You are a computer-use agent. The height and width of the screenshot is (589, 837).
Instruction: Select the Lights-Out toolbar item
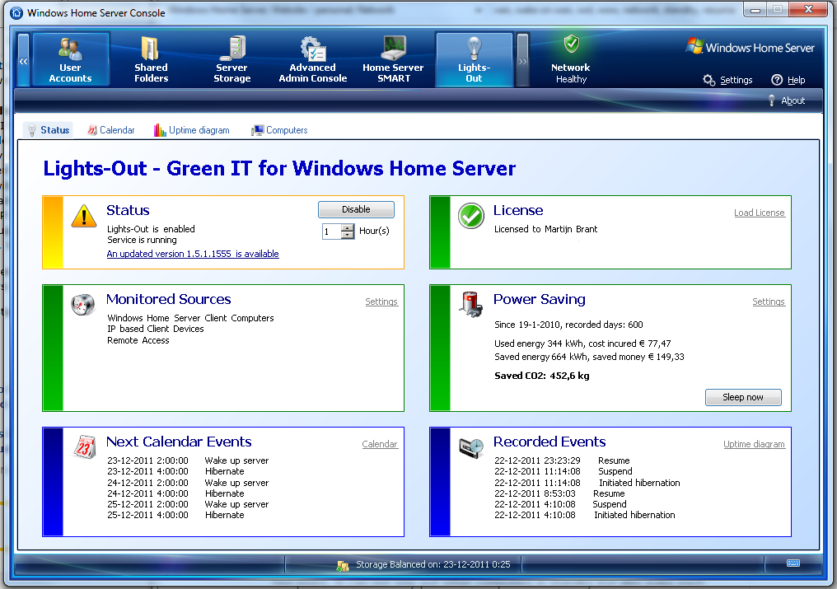coord(474,59)
